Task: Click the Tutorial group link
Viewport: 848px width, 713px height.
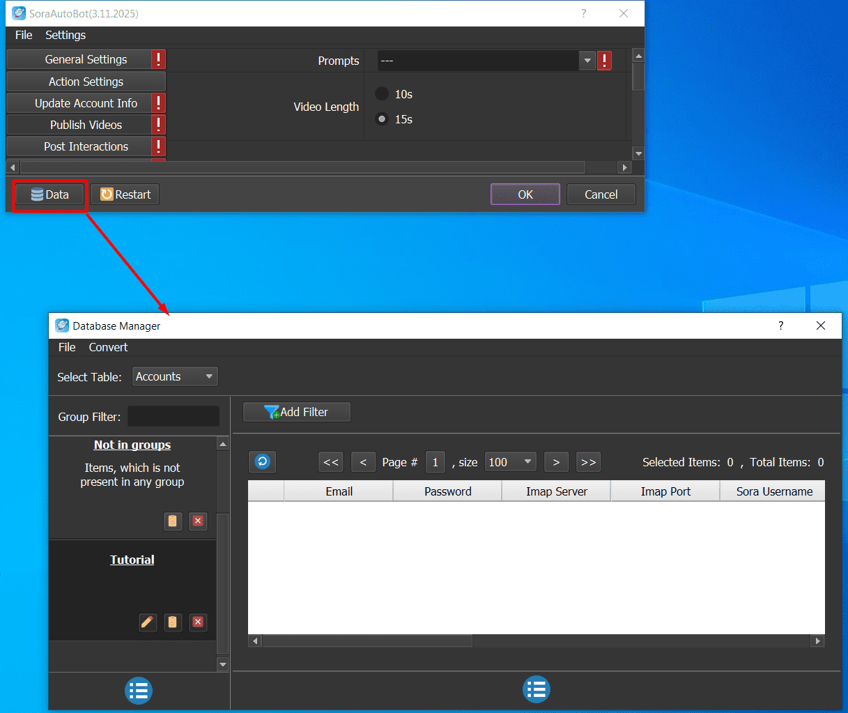Action: [x=132, y=559]
